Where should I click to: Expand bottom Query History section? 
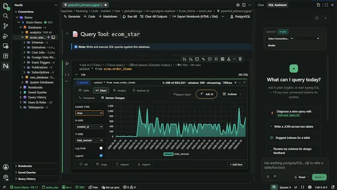[16, 179]
